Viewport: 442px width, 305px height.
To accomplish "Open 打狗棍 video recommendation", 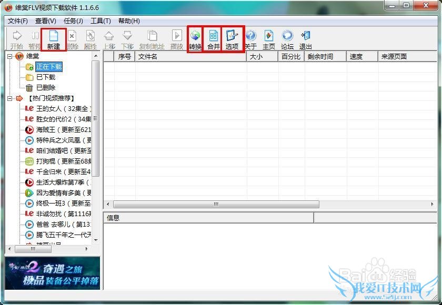I will (x=64, y=161).
